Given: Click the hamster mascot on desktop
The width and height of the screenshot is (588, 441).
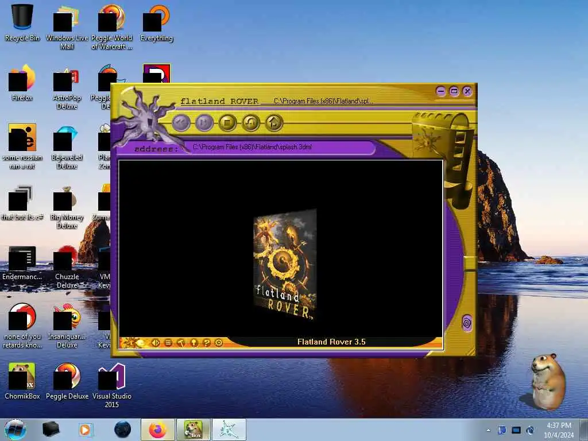Looking at the screenshot, I should (547, 381).
